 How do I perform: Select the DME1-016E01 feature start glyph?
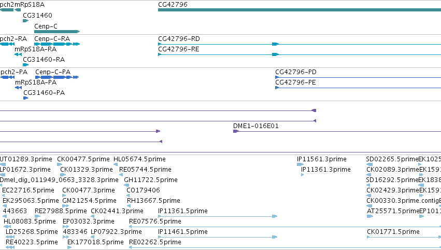pyautogui.click(x=236, y=131)
